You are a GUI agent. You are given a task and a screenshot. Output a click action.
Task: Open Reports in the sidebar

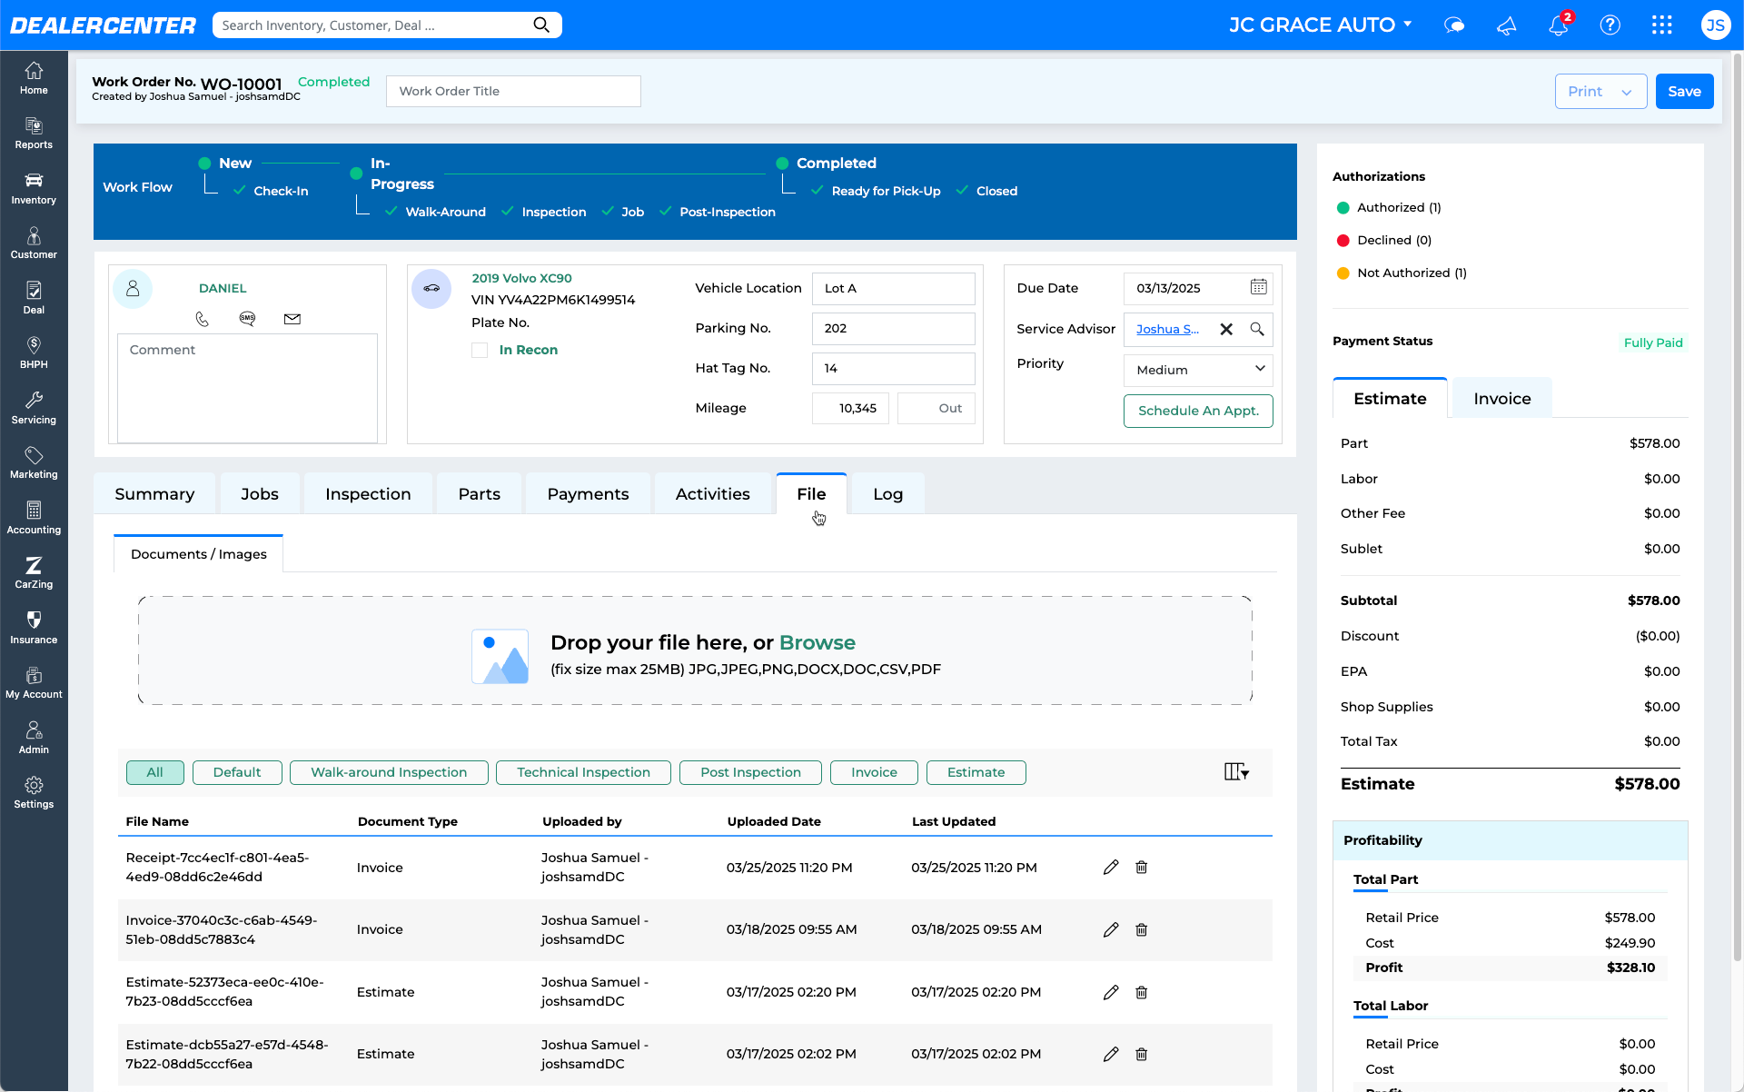[x=34, y=134]
